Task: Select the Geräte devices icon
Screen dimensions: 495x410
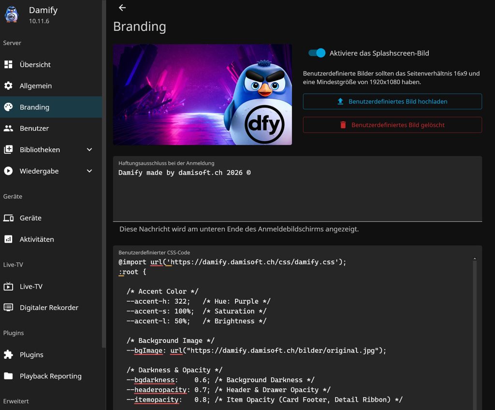Action: [8, 218]
